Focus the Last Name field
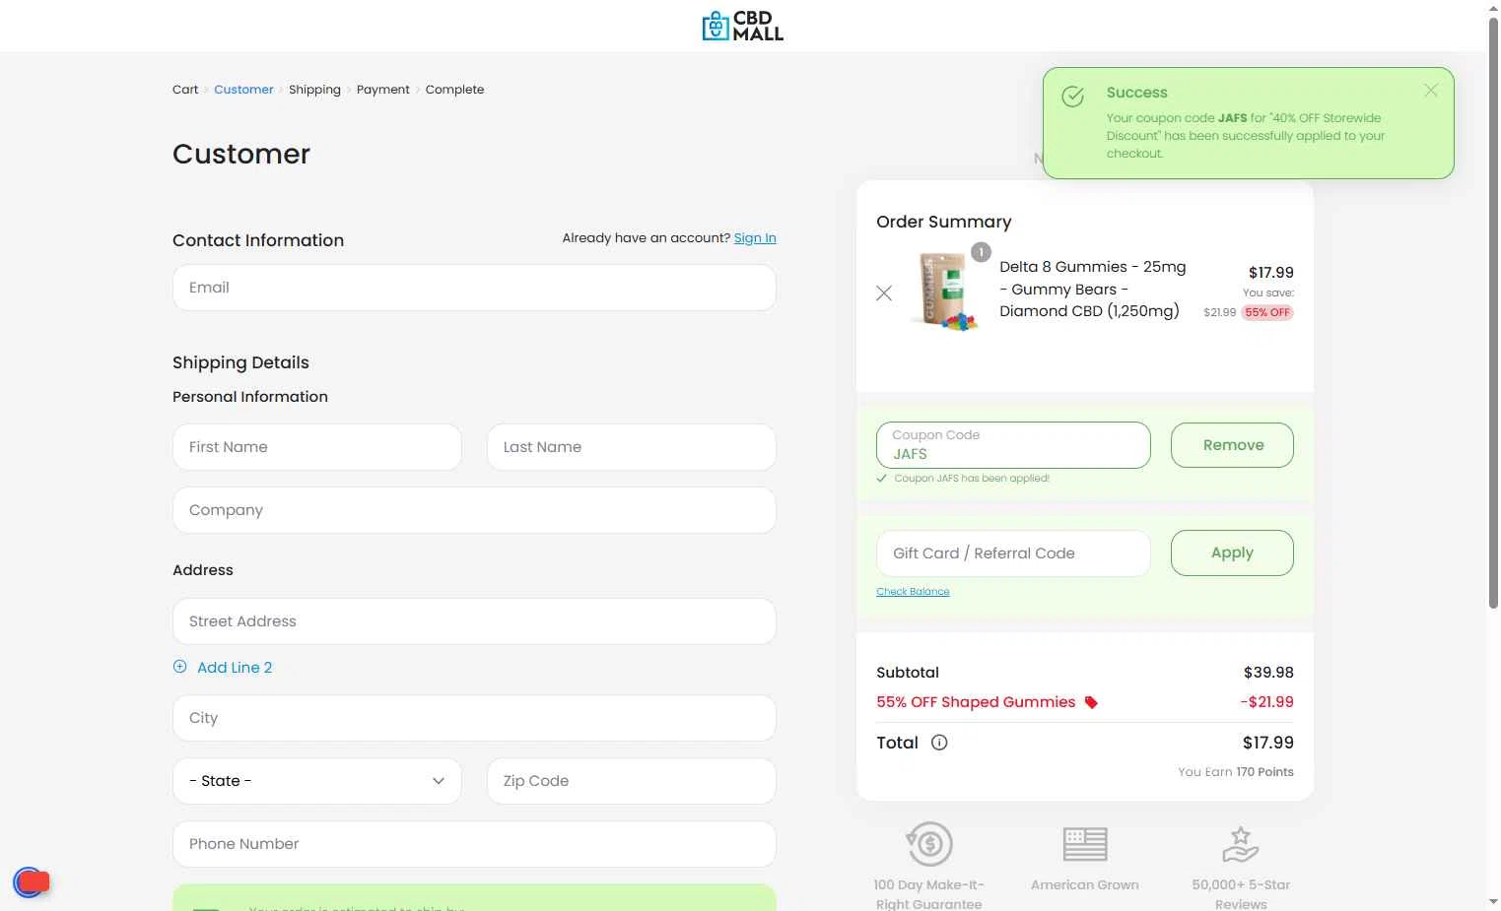Screen dimensions: 1501x911 click(632, 447)
